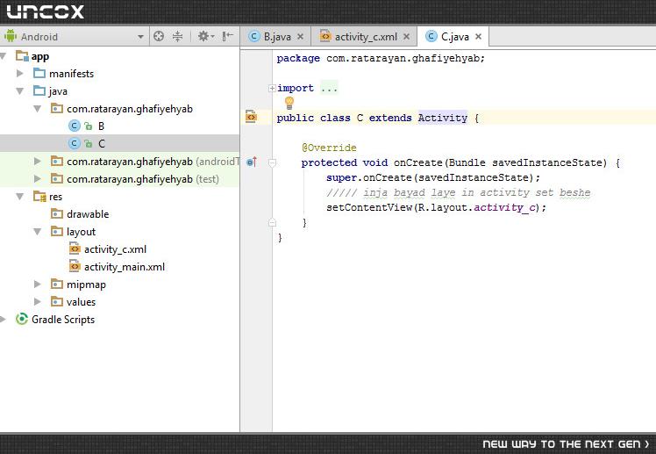Click the drawable folder icon
656x454 pixels.
(x=57, y=214)
